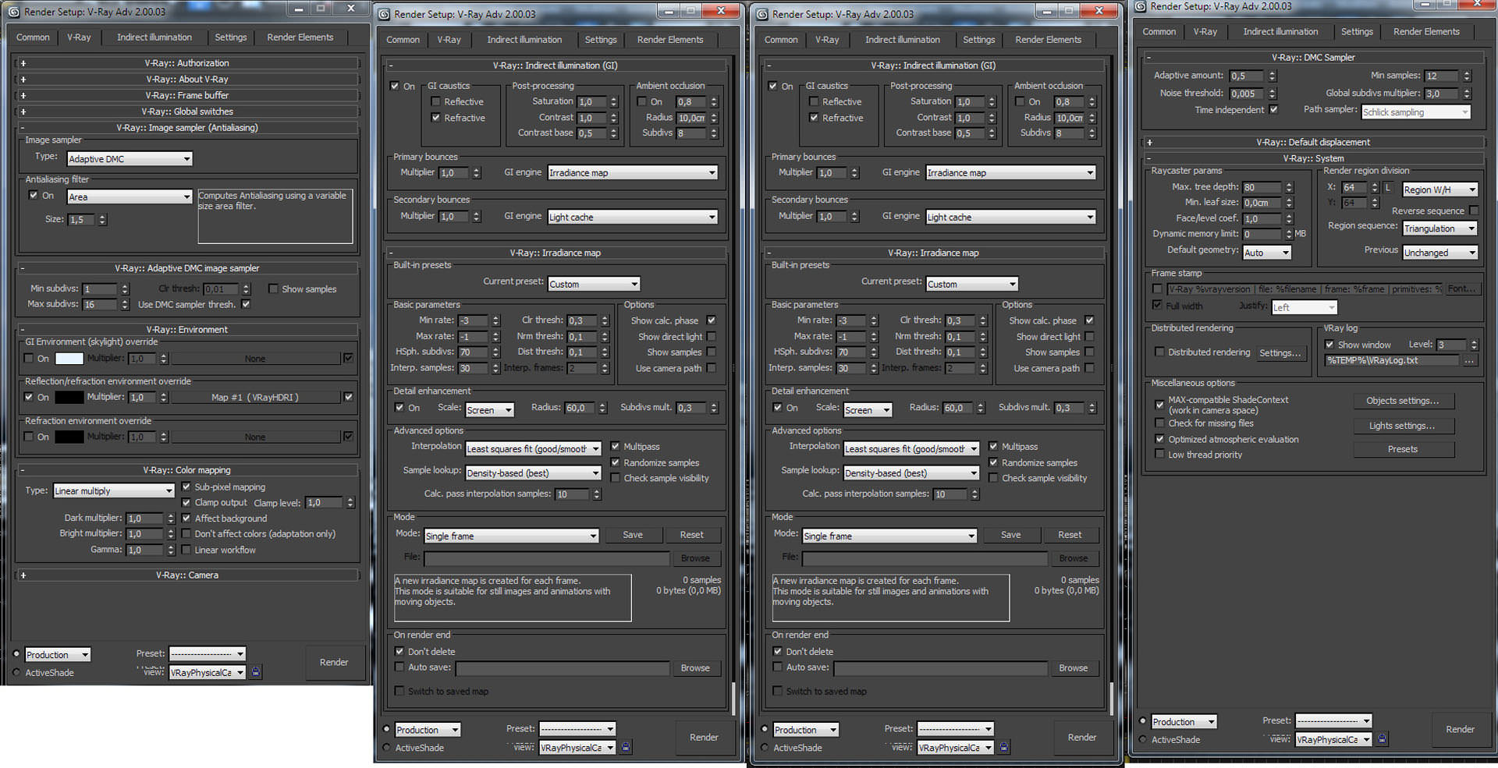This screenshot has width=1498, height=768.
Task: Collapse the V-Ray:: DMC Sampler rollout
Action: [x=1313, y=58]
